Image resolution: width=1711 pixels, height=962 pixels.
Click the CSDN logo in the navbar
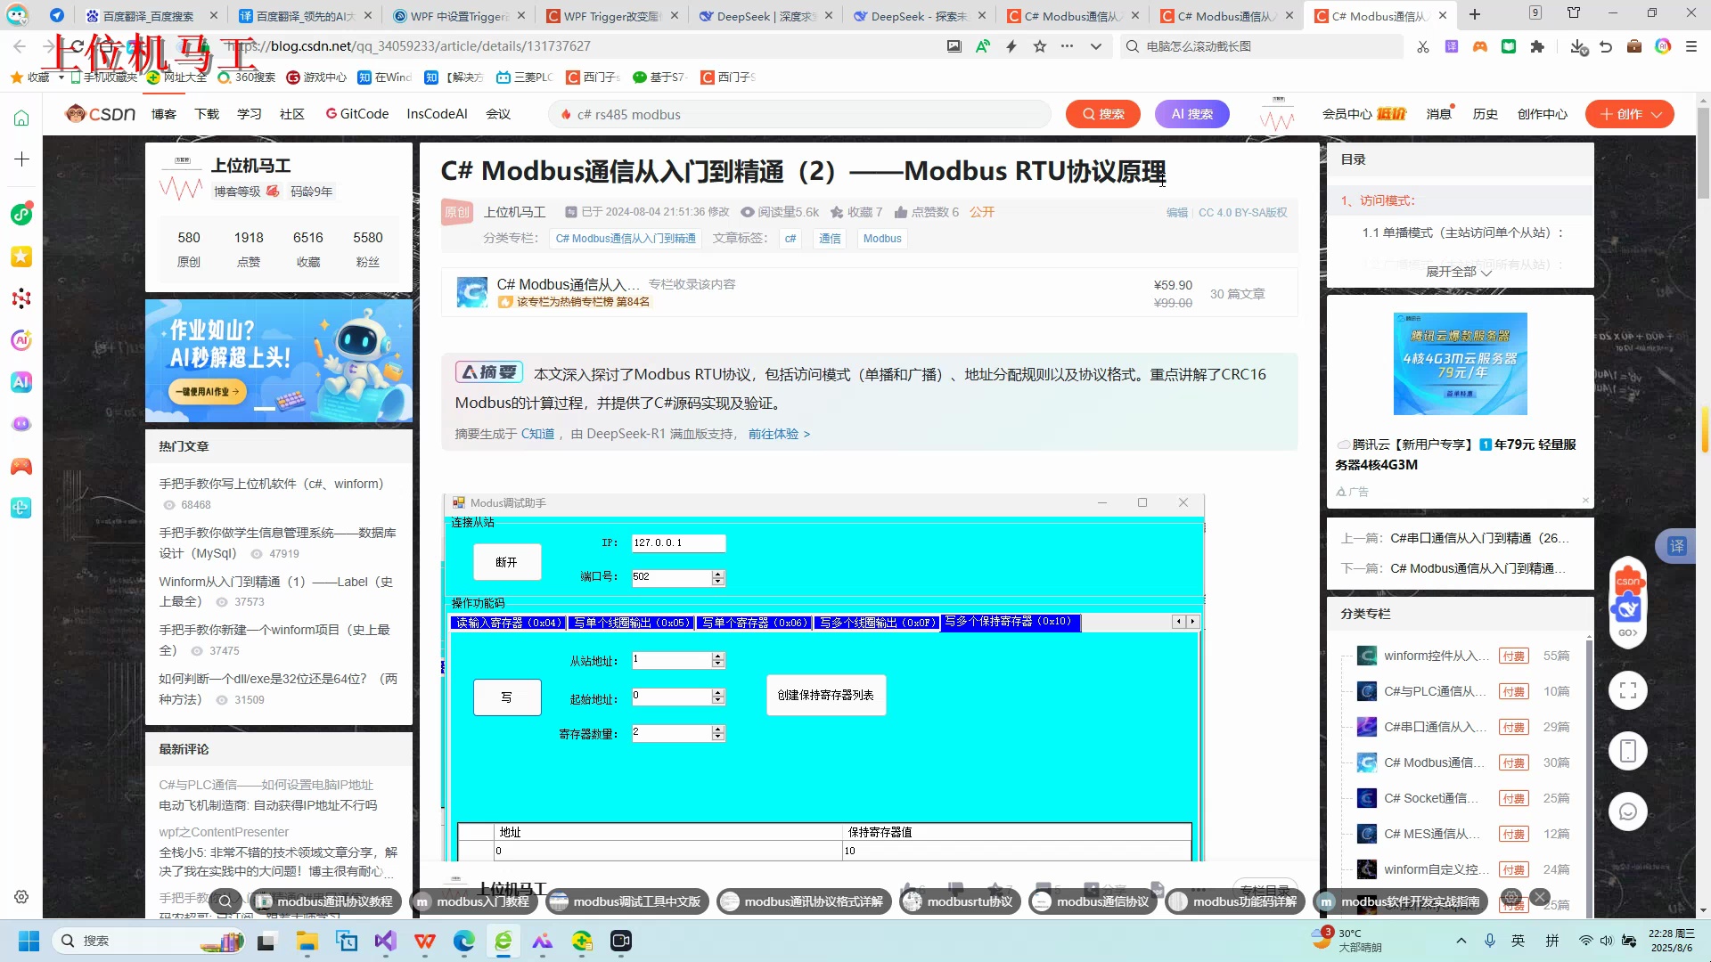(x=100, y=114)
